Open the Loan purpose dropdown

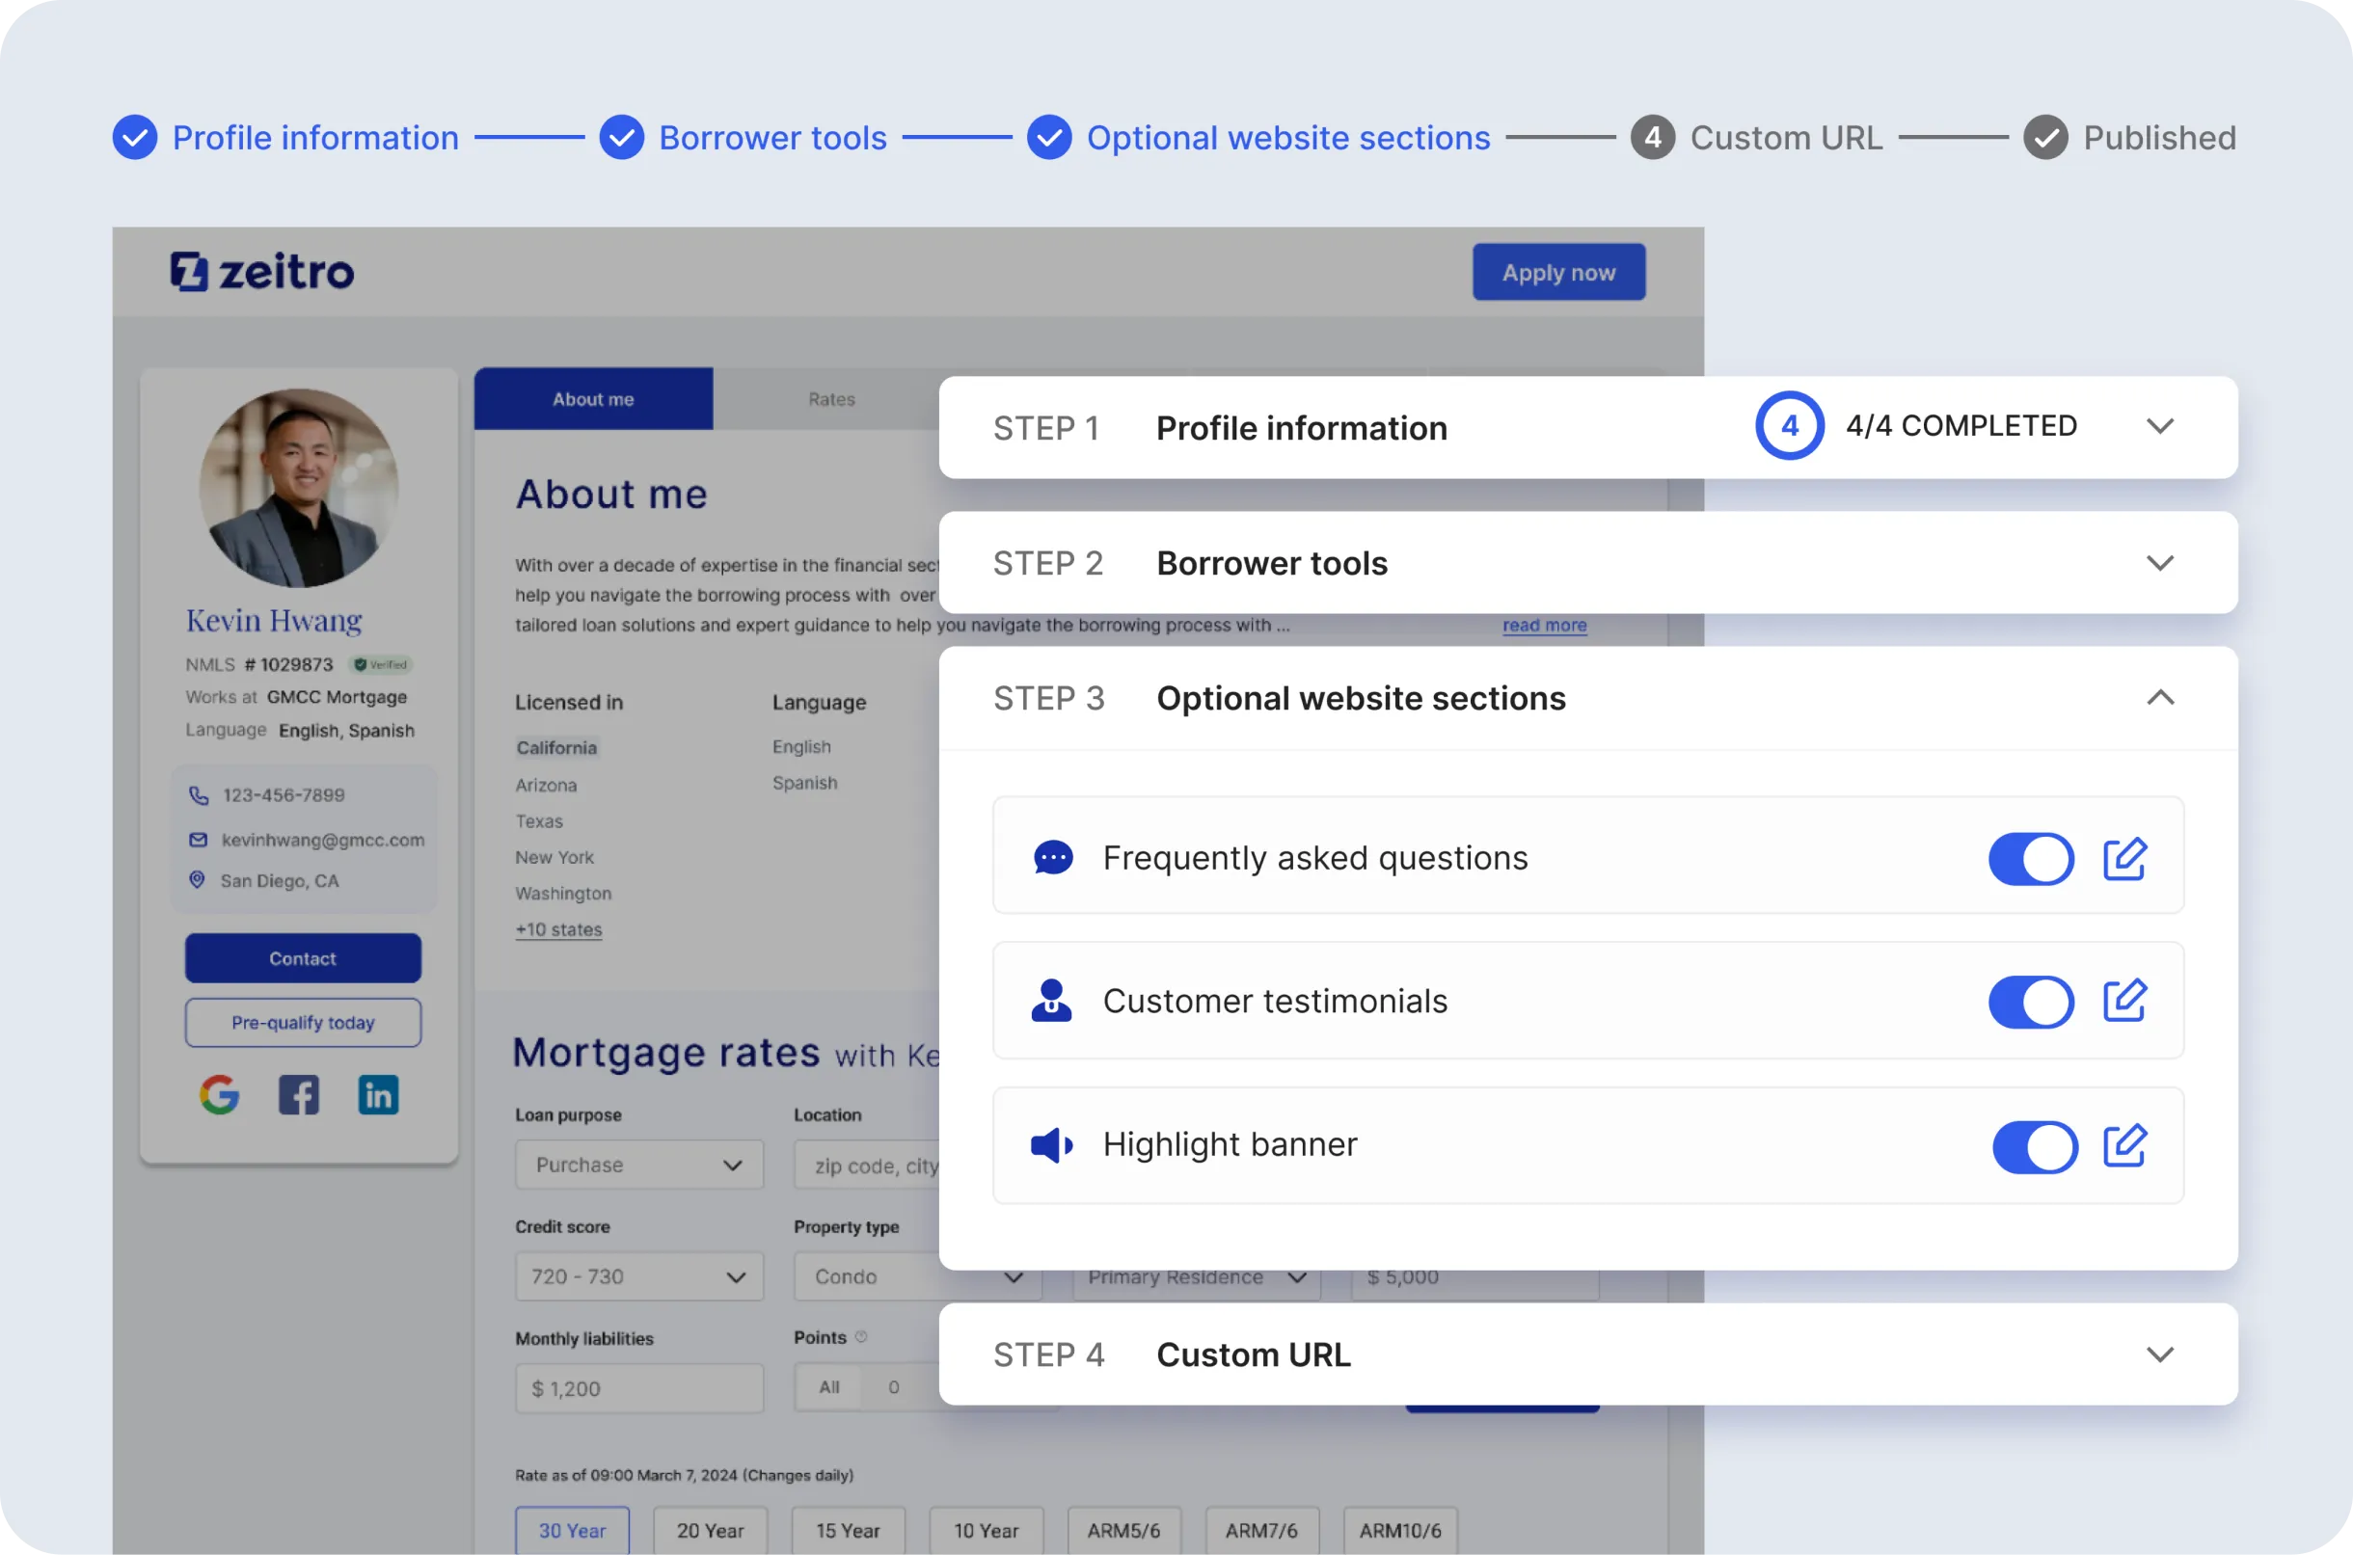[637, 1164]
